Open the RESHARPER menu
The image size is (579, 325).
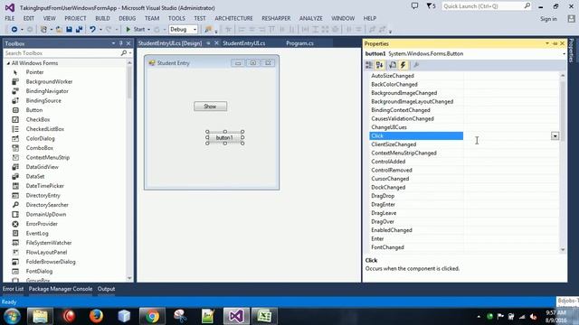point(276,18)
